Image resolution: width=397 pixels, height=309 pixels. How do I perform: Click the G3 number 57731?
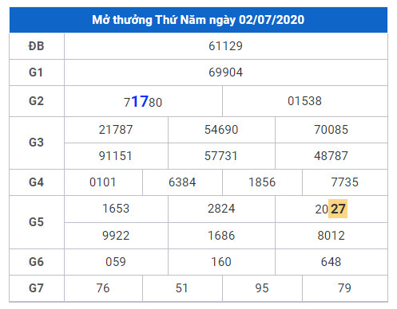coord(220,156)
